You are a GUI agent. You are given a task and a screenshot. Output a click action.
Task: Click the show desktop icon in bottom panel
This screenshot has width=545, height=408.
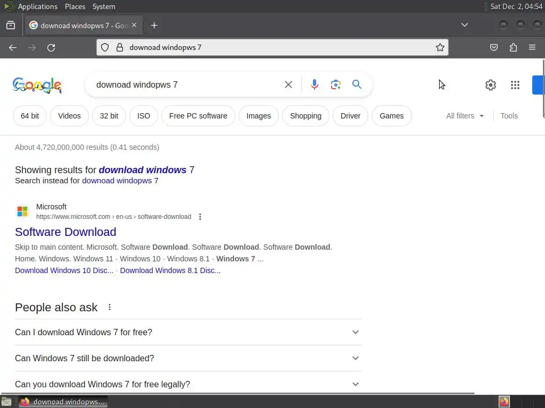click(x=6, y=402)
